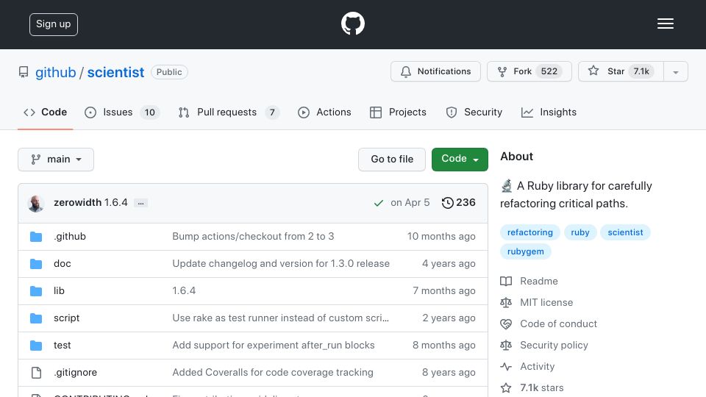Expand the commit message ellipsis

coord(141,204)
